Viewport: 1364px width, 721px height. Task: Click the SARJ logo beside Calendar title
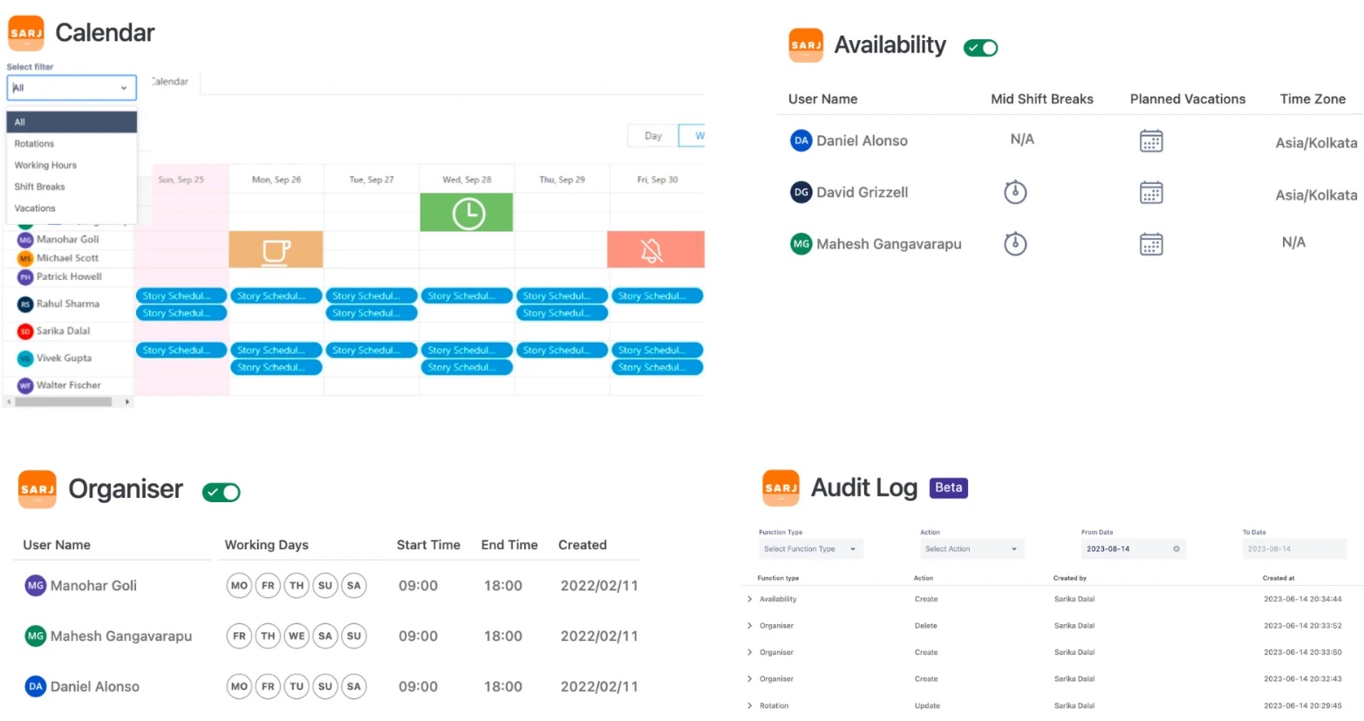click(x=26, y=33)
